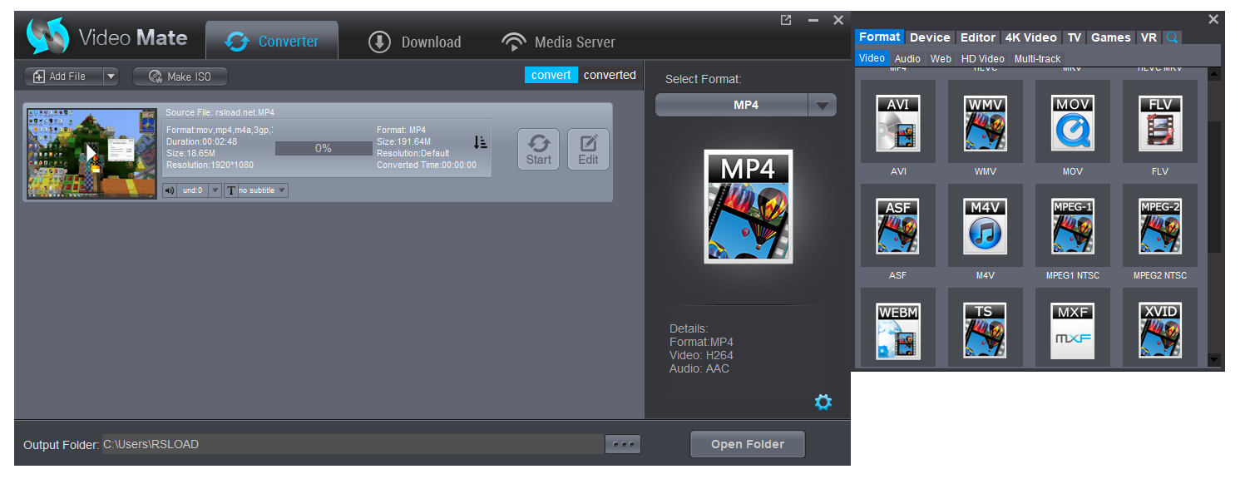Image resolution: width=1245 pixels, height=479 pixels.
Task: Play the rsload.net.MP4 video thumbnail
Action: 92,153
